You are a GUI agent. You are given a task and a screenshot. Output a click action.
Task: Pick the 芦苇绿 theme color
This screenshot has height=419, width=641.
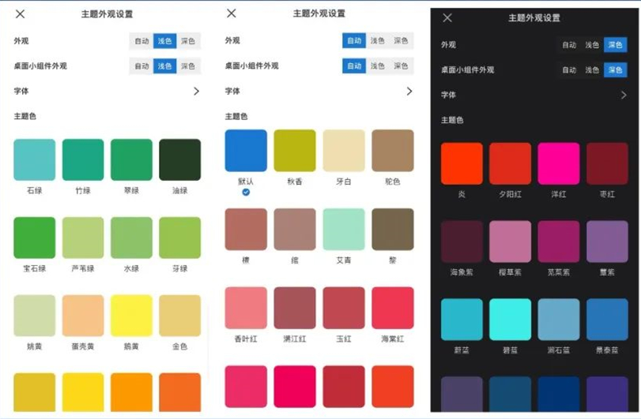pyautogui.click(x=83, y=238)
